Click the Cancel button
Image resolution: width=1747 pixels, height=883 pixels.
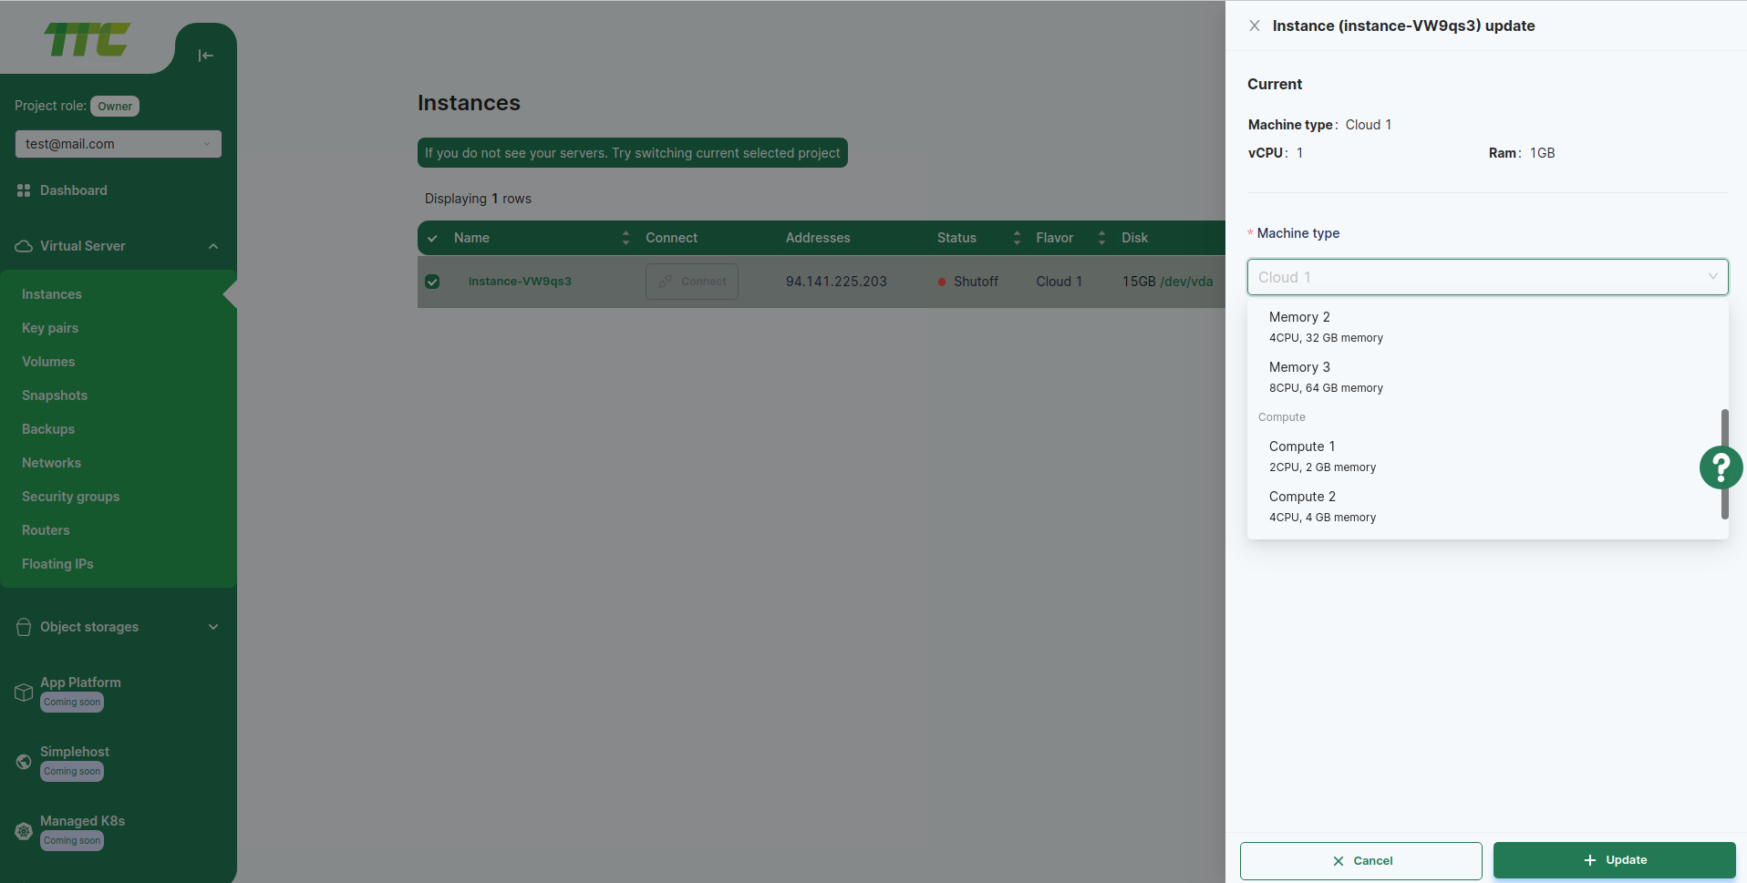point(1360,860)
